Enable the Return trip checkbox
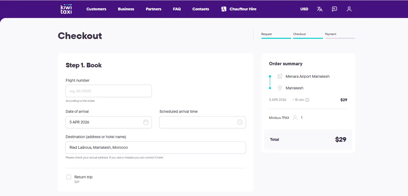The image size is (408, 196). pyautogui.click(x=68, y=177)
